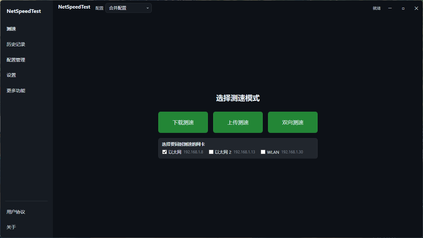Uncheck the 以太网 192.168.1.8 adapter checkbox
Image resolution: width=423 pixels, height=238 pixels.
tap(165, 152)
